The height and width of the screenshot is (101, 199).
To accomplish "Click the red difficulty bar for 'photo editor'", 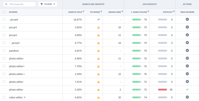I will pyautogui.click(x=162, y=90).
